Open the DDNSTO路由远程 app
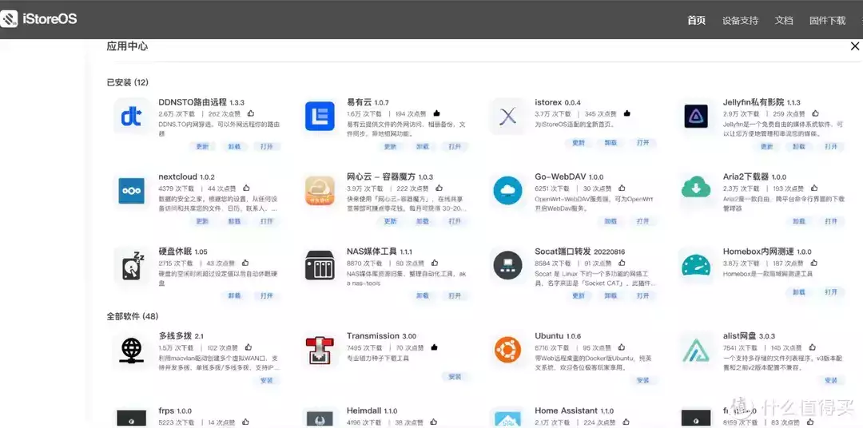 click(x=267, y=146)
